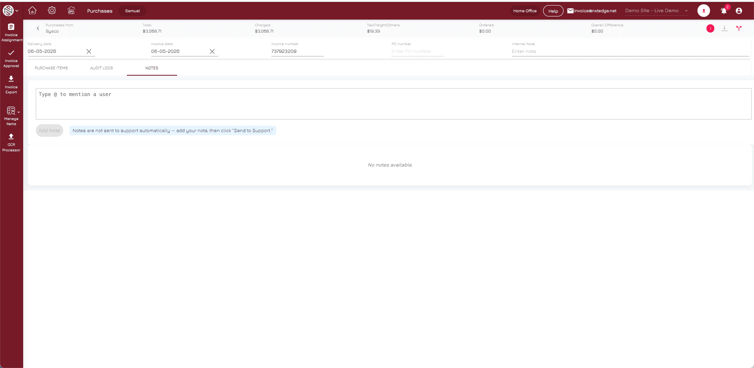Click the invoice email envelope icon
This screenshot has width=754, height=368.
tap(570, 11)
